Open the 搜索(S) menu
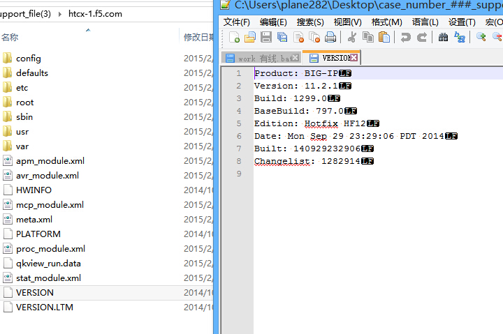Viewport: 503px width, 334px height. 310,22
